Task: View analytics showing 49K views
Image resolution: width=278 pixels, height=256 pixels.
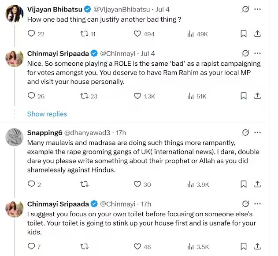Action: [x=197, y=34]
